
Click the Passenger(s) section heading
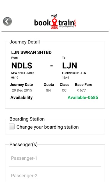(24, 145)
